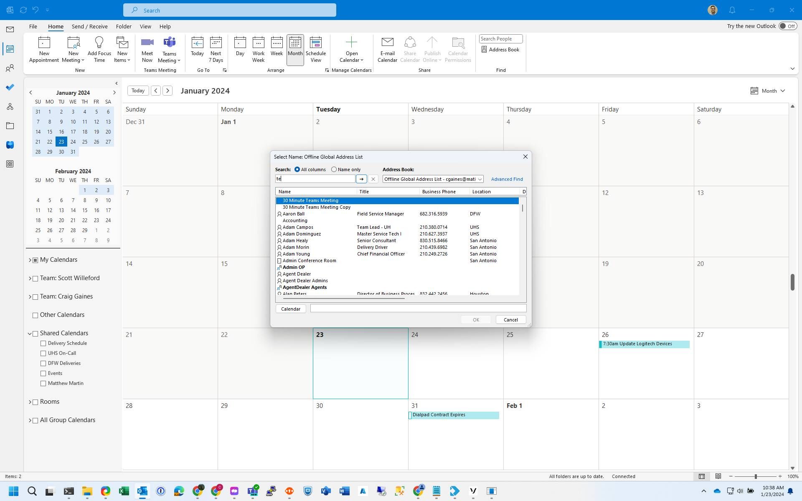Viewport: 802px width, 501px height.
Task: Click the Add Focus Time lightbulb icon
Action: [x=99, y=43]
